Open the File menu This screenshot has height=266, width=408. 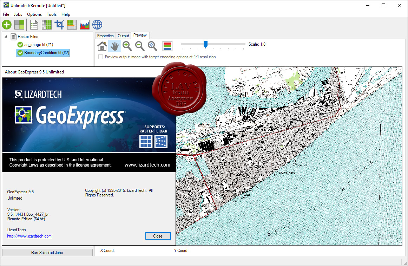click(6, 14)
